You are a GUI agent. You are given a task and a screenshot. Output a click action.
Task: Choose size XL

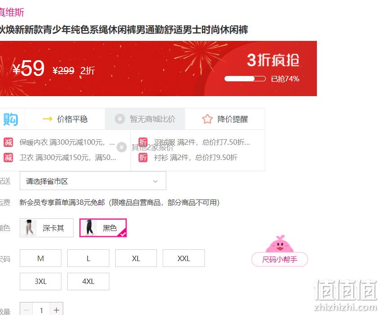pyautogui.click(x=136, y=258)
